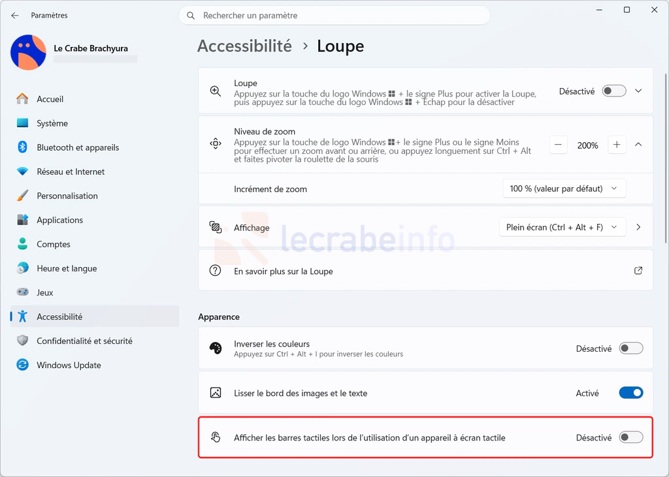
Task: Click the Rechercher un paramètre search field
Action: (x=334, y=16)
